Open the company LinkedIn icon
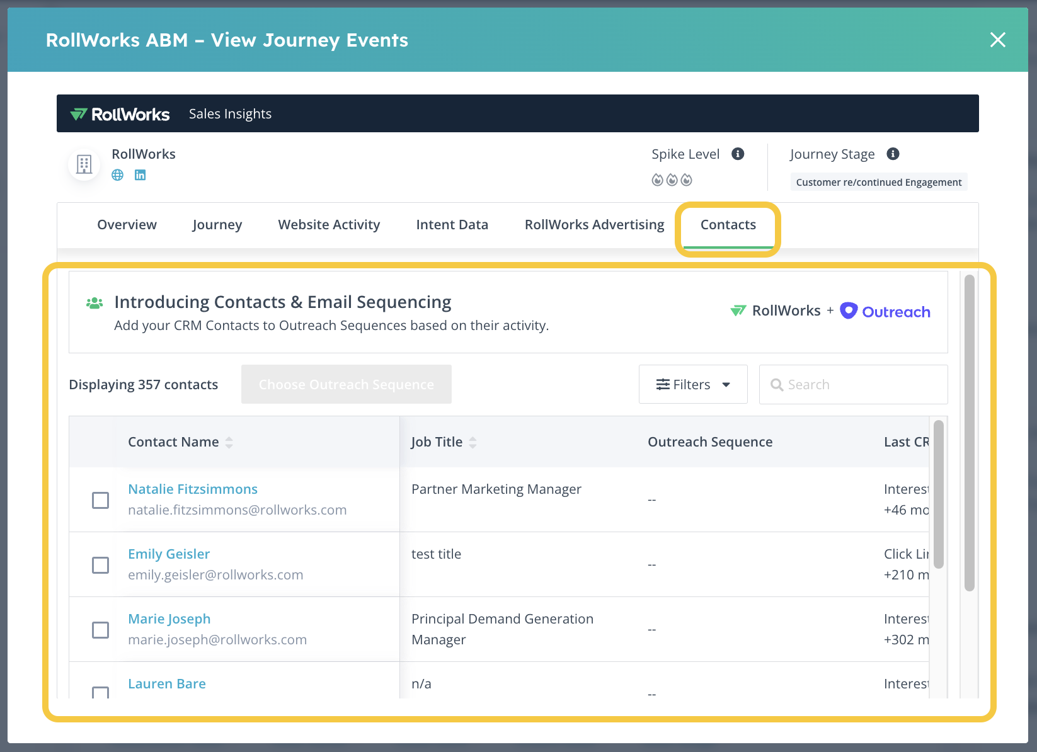Viewport: 1037px width, 752px height. pos(140,175)
